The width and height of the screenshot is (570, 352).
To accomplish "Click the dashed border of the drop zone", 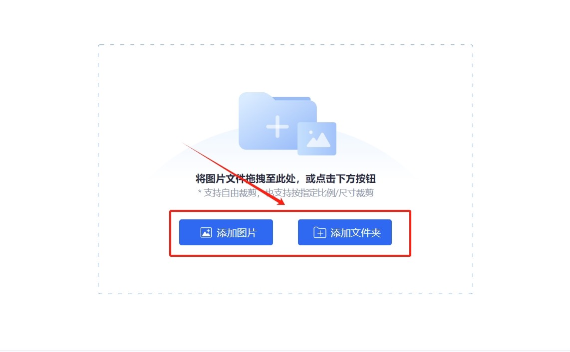I will click(x=285, y=45).
